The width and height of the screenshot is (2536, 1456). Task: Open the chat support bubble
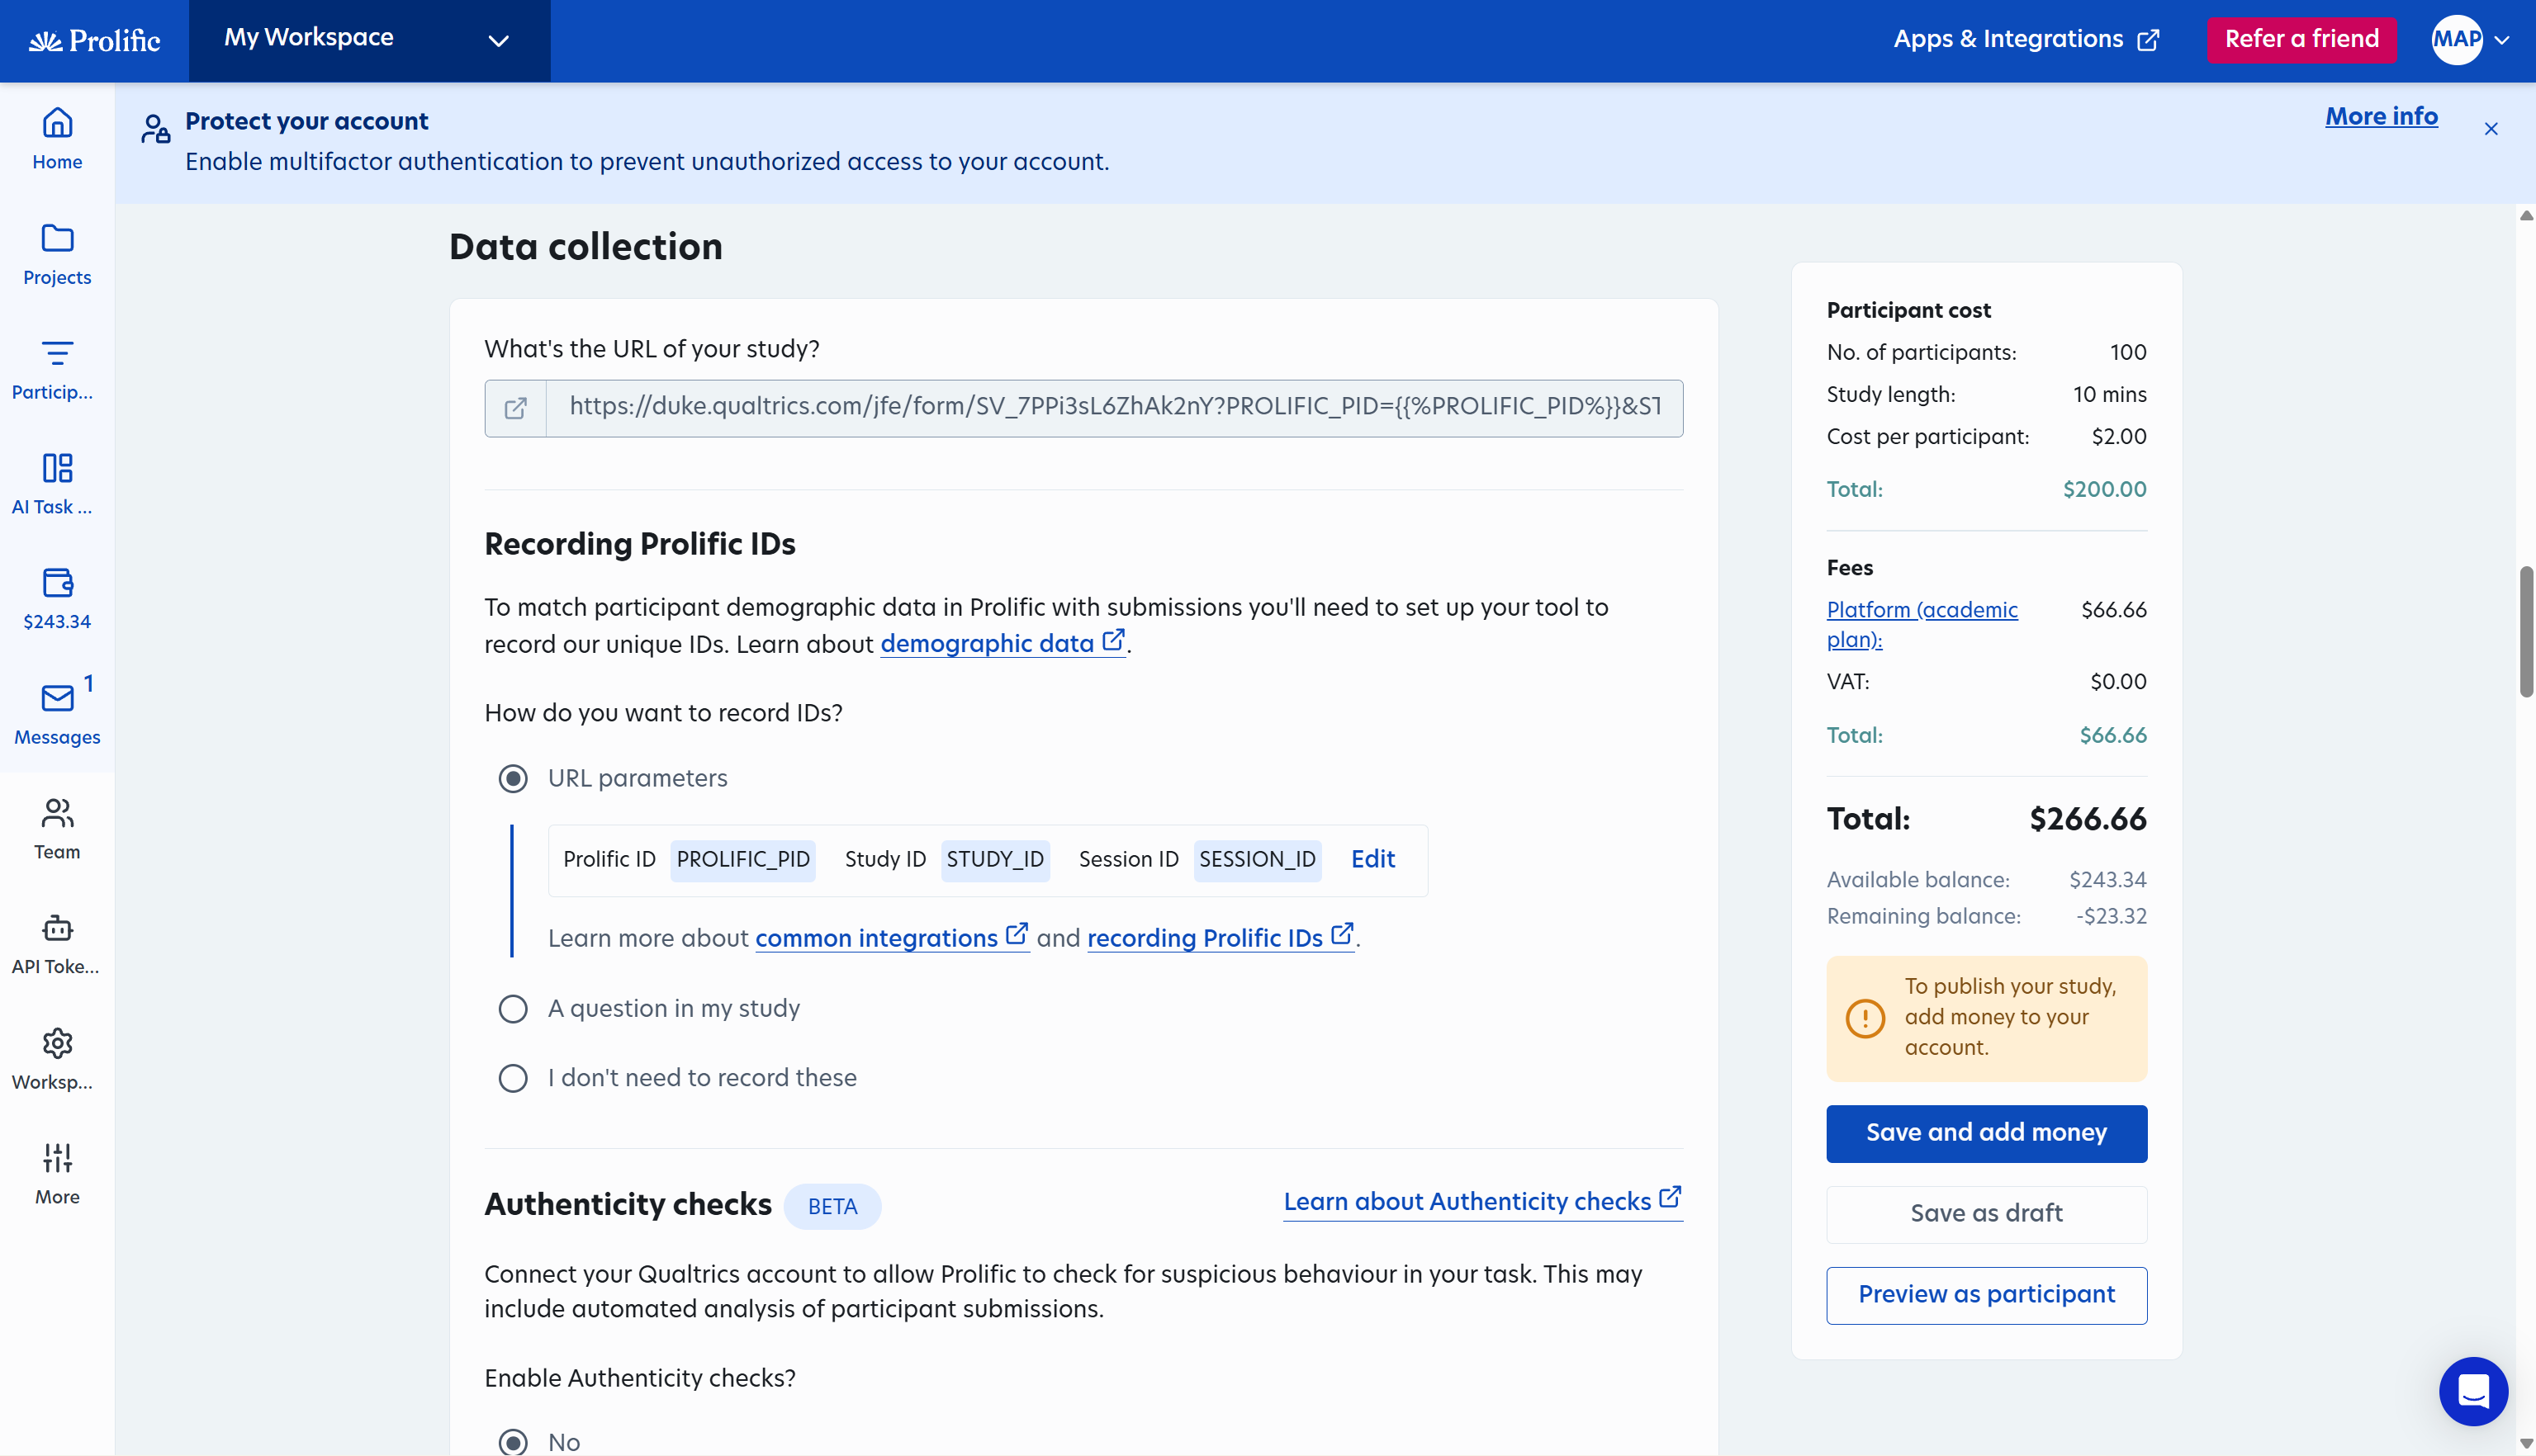2473,1391
